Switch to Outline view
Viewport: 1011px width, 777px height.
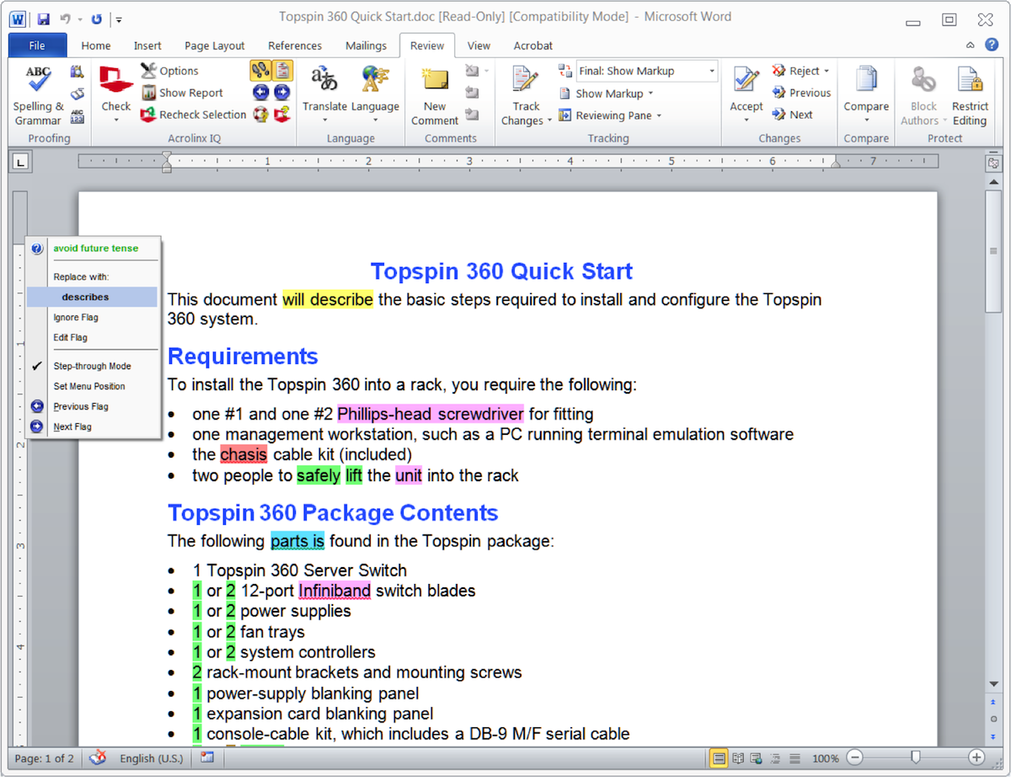775,758
